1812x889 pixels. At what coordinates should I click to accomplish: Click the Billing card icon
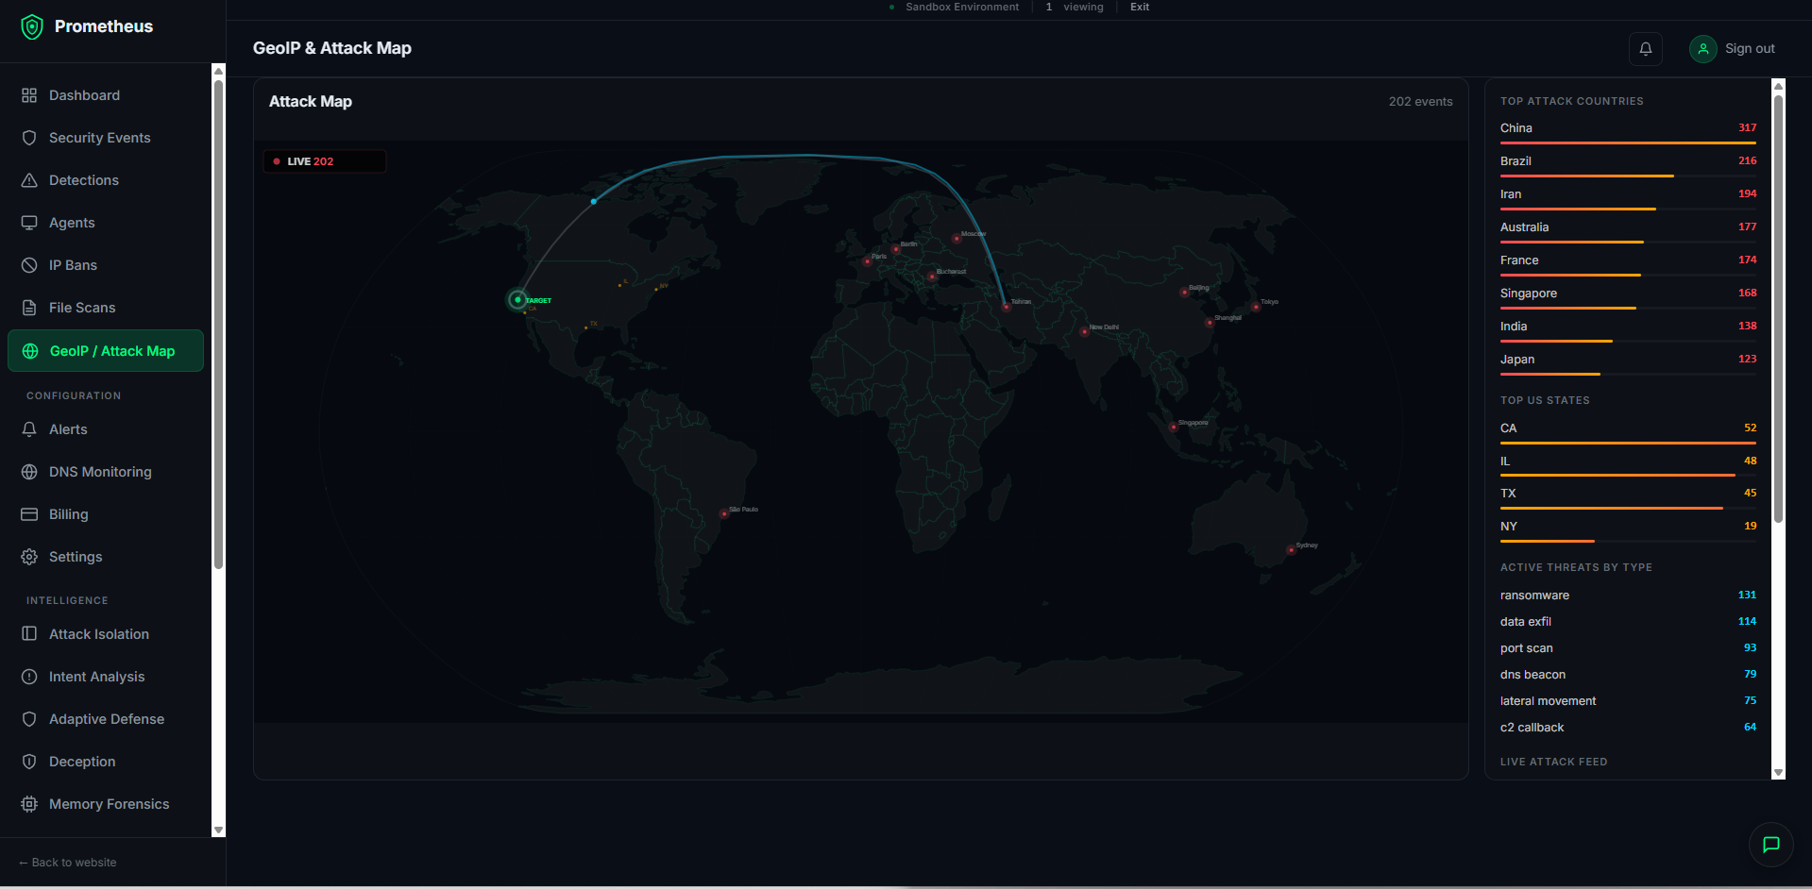coord(29,514)
